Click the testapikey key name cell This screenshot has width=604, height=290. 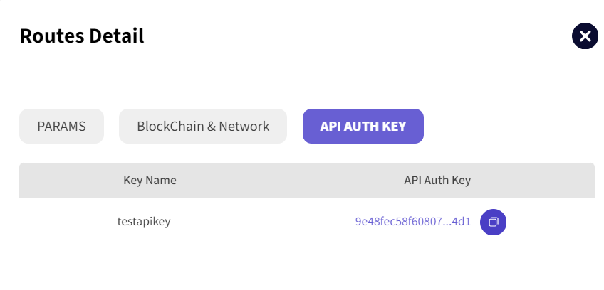[x=144, y=222]
